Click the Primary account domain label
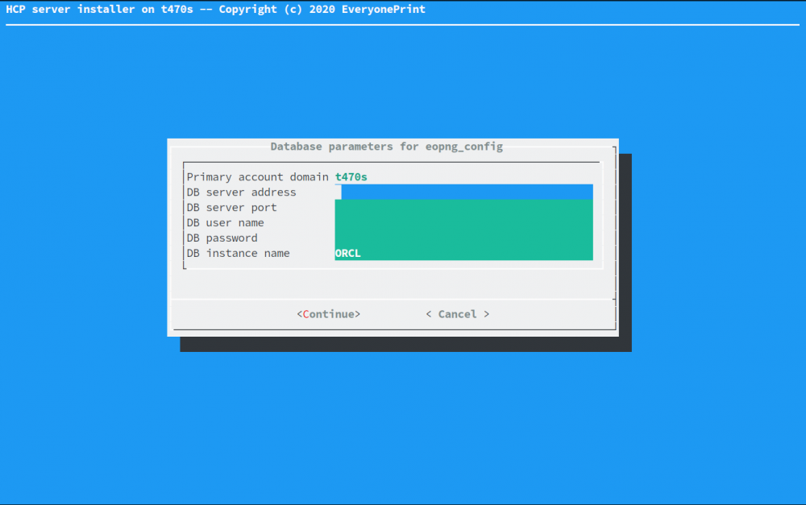Viewport: 806px width, 505px height. point(258,176)
